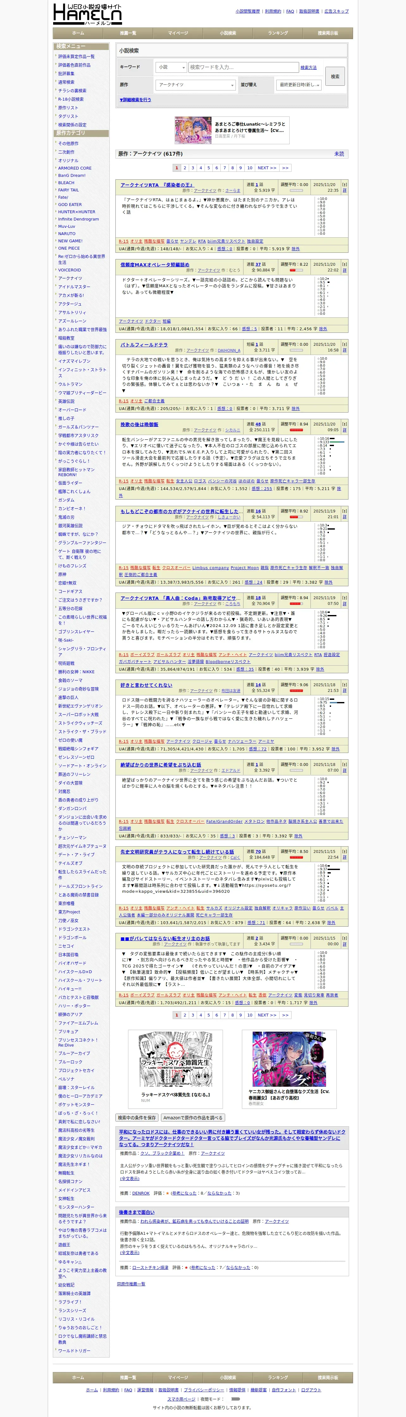Open 捜索掲示板 in top navigation

(328, 33)
